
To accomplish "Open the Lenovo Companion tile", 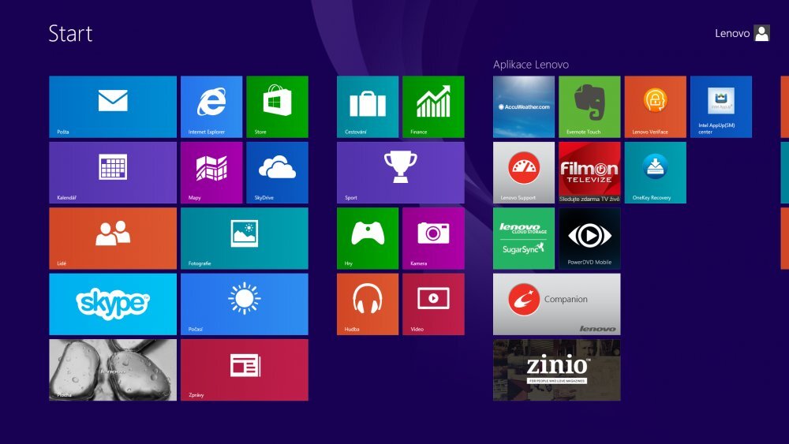I will pyautogui.click(x=556, y=304).
